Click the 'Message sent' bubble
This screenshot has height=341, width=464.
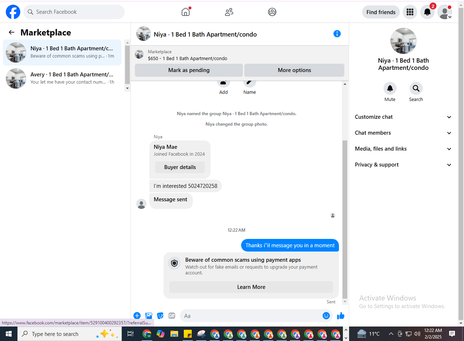171,201
